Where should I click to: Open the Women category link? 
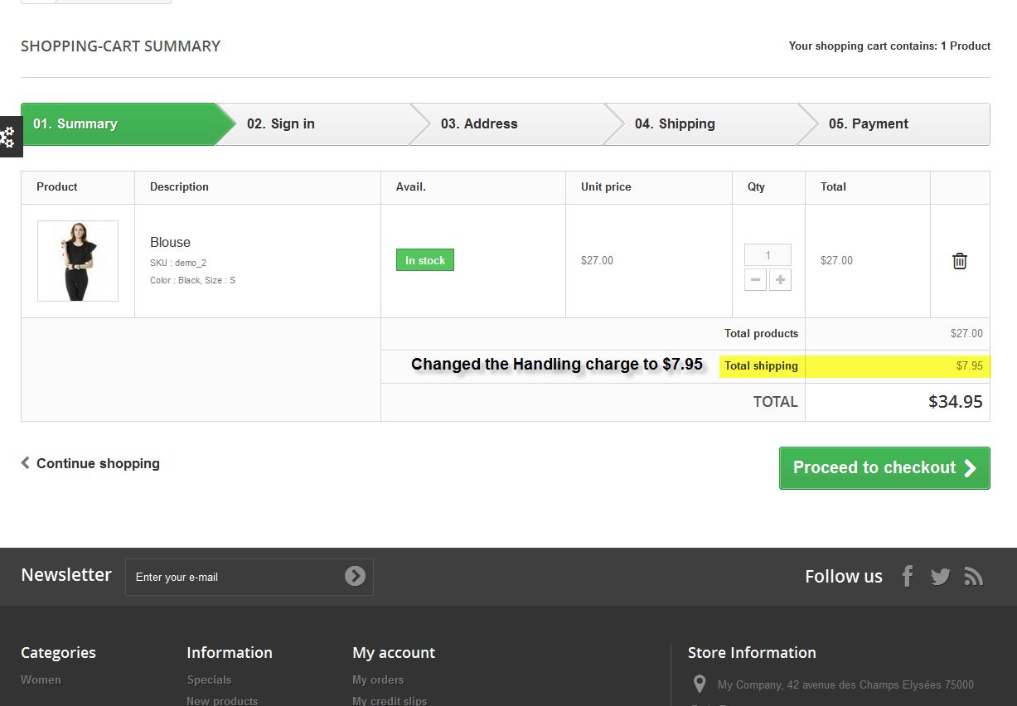41,679
